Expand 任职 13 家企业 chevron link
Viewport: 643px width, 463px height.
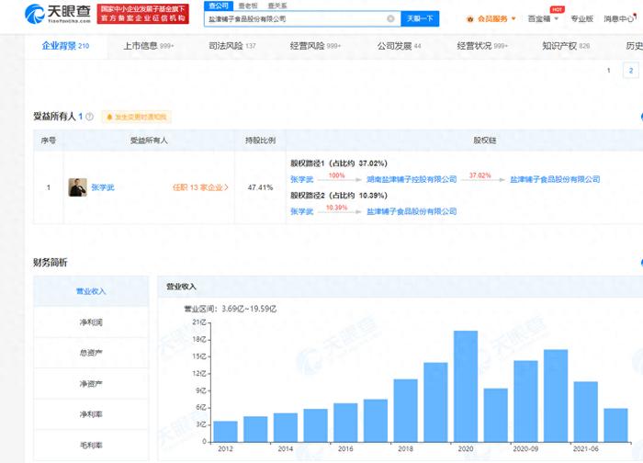200,187
